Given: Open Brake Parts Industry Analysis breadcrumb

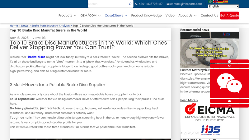Looking at the screenshot, I should tap(50, 26).
